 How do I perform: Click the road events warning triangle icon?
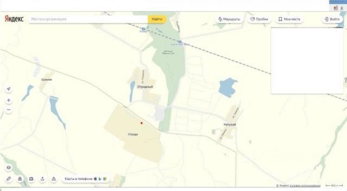(x=54, y=179)
